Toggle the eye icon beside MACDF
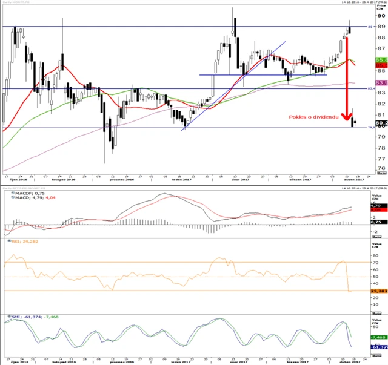The width and height of the screenshot is (388, 365). point(13,193)
